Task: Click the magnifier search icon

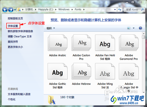Action: coord(143,9)
